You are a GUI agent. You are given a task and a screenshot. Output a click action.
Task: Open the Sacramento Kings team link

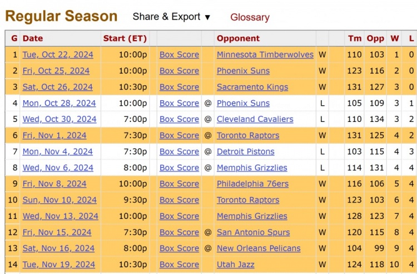[252, 87]
